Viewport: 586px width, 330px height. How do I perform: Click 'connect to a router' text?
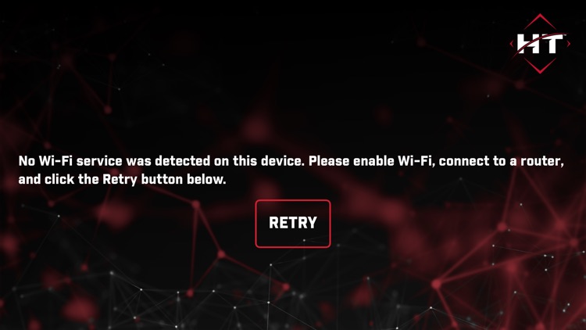(x=501, y=161)
